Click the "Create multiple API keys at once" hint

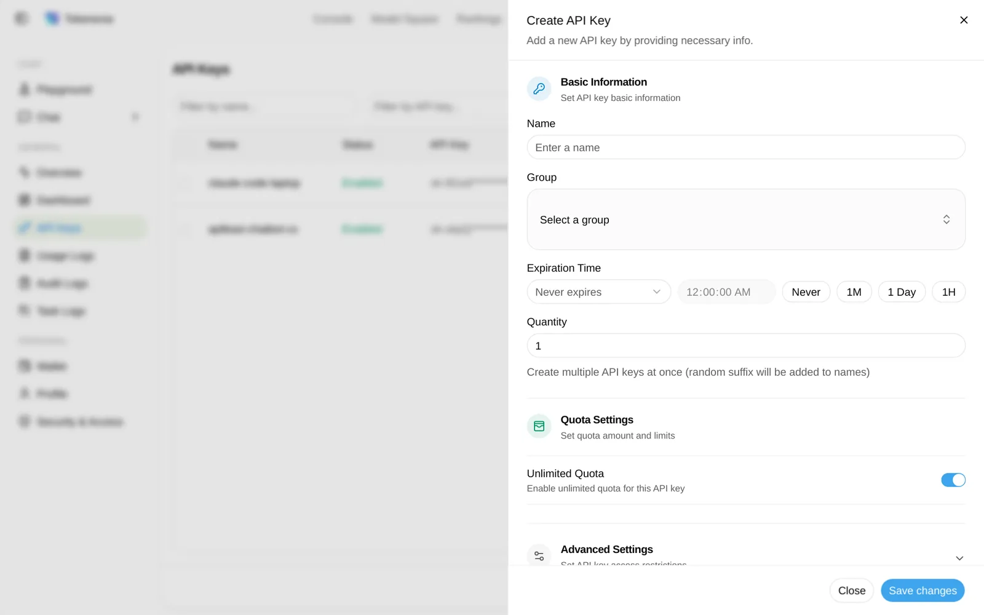[698, 372]
